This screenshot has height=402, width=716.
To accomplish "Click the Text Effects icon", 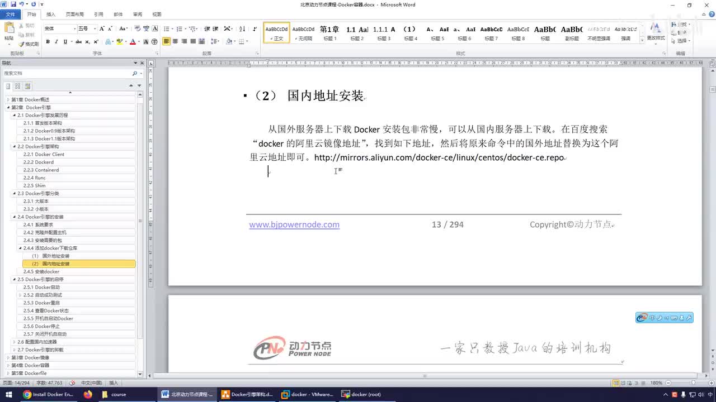I will 109,42.
